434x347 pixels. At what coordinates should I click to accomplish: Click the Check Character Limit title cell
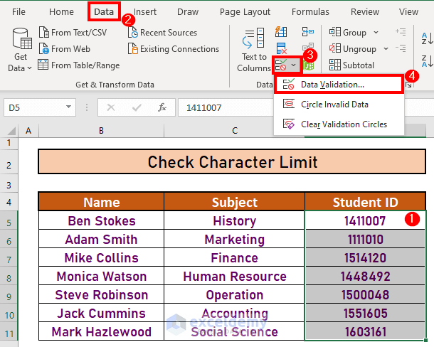[x=232, y=162]
